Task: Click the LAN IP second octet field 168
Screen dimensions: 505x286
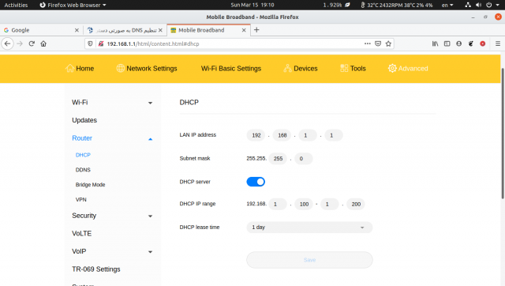Action: tap(282, 135)
